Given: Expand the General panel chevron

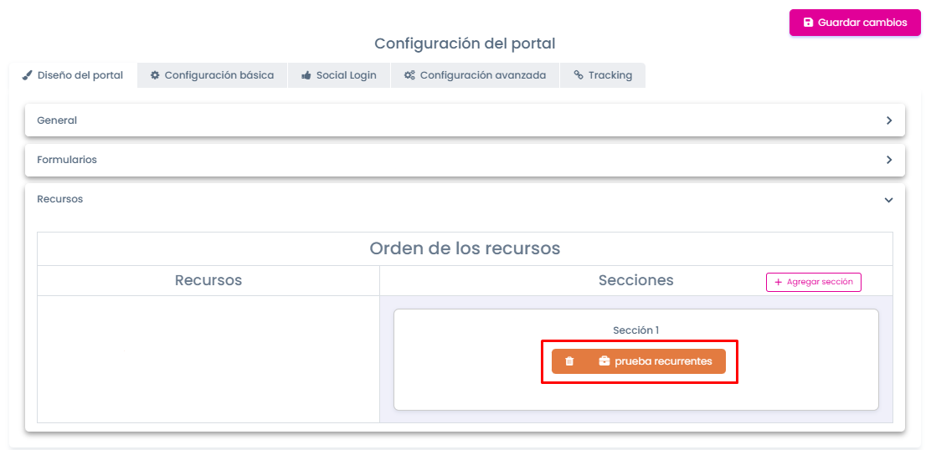Looking at the screenshot, I should pos(889,120).
